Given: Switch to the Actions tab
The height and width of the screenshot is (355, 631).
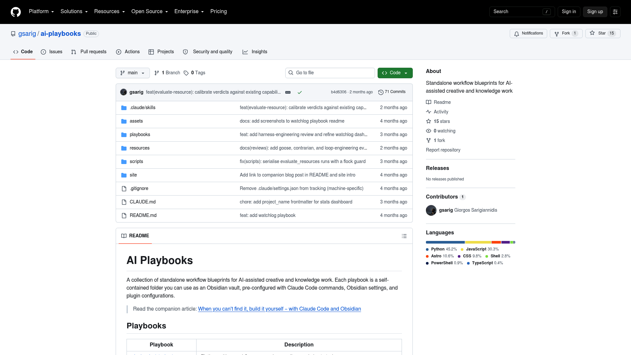Looking at the screenshot, I should click(x=128, y=52).
